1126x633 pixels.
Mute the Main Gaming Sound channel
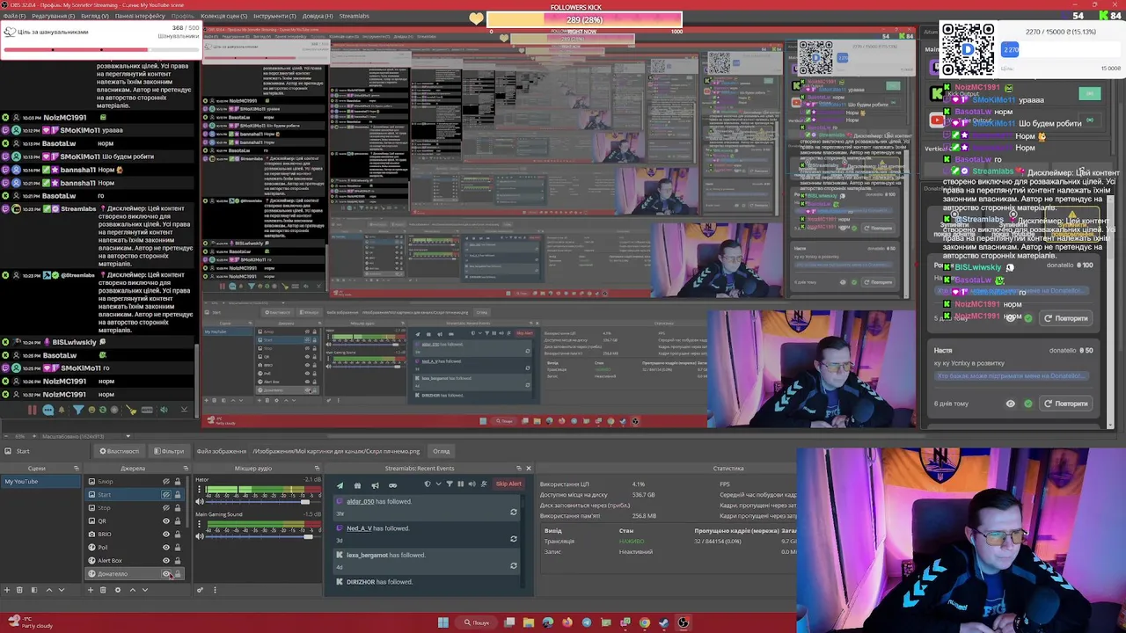199,536
